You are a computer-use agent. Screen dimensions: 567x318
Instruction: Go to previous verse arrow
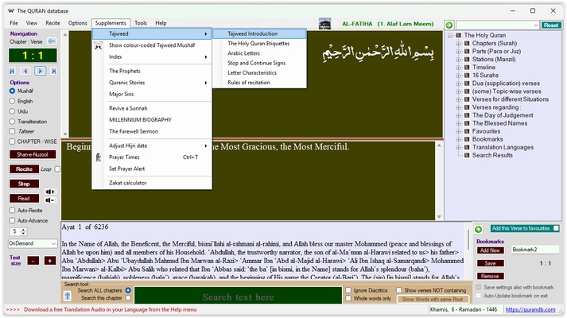pos(25,71)
